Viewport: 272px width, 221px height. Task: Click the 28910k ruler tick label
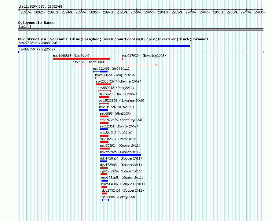pyautogui.click(x=26, y=12)
